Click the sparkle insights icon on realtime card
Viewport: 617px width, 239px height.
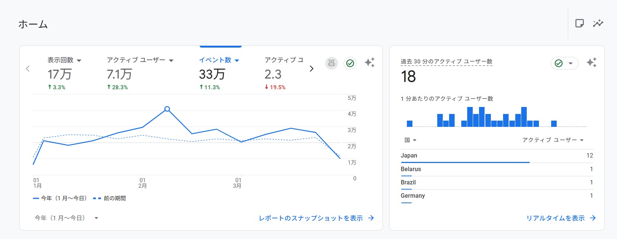point(591,63)
